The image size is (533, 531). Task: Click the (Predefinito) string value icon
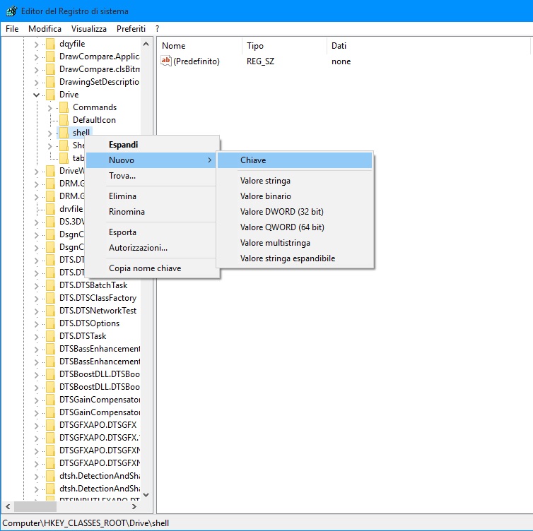[x=167, y=61]
